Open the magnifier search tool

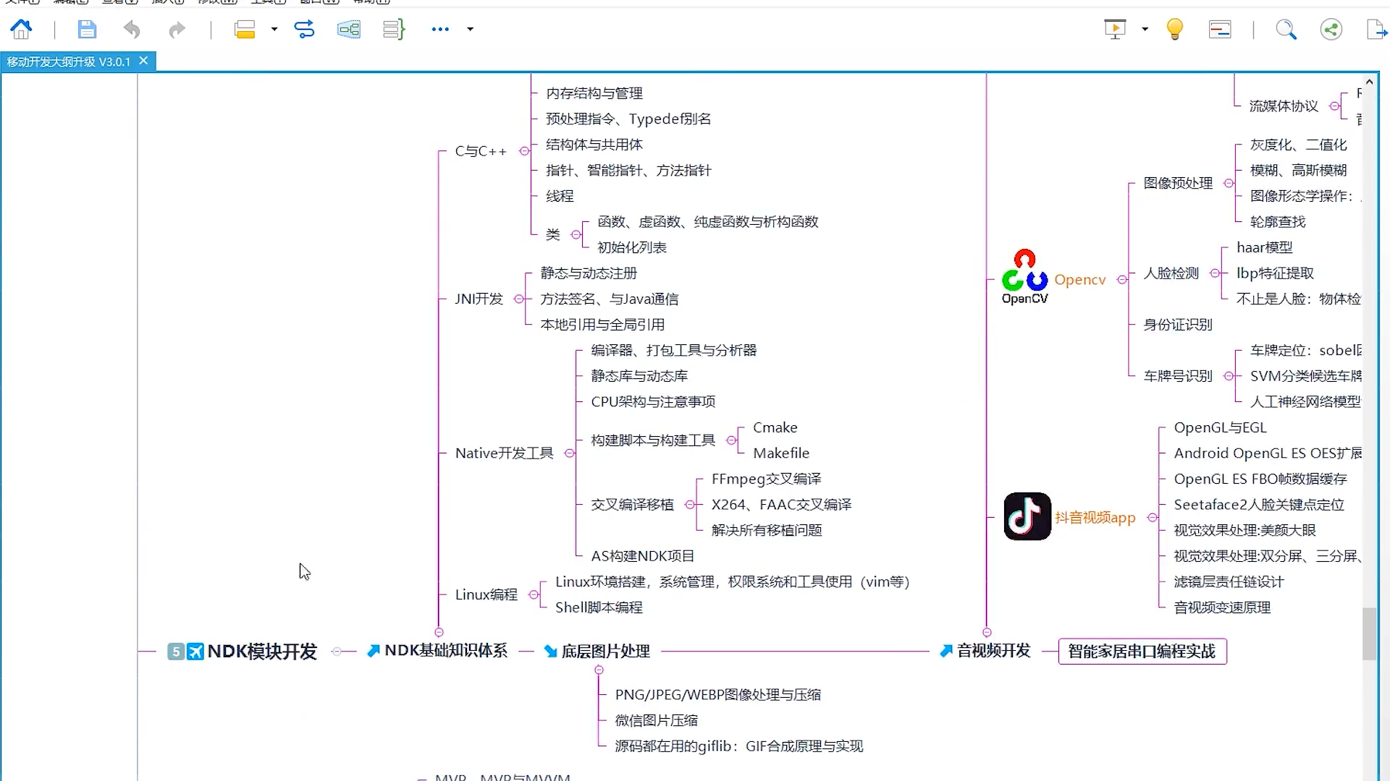coord(1286,30)
